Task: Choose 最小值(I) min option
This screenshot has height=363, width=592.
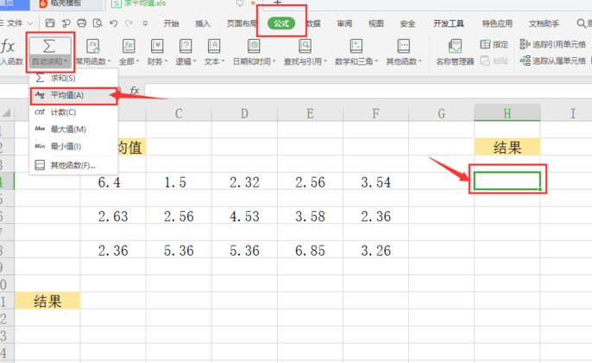Action: [73, 146]
